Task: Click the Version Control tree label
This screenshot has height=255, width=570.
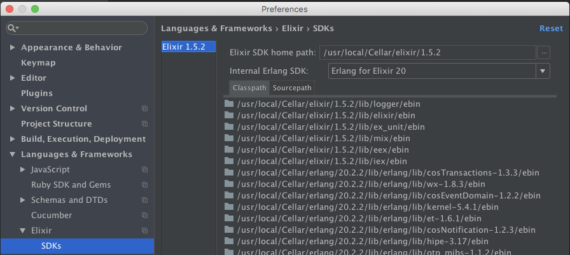Action: 54,109
